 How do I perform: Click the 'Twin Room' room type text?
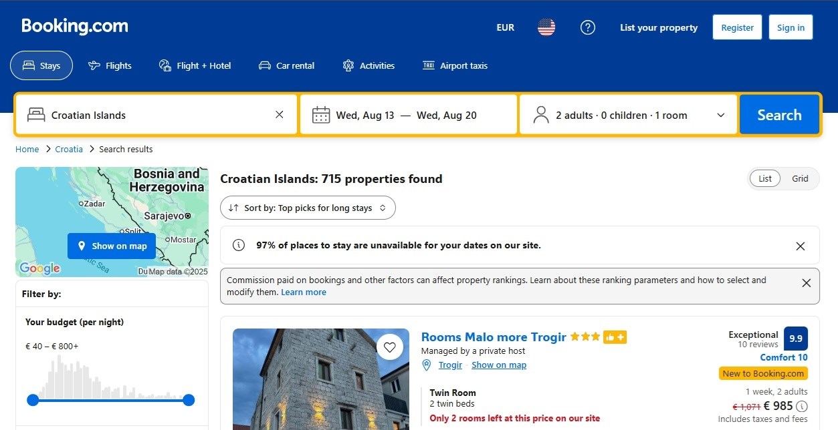tap(453, 393)
